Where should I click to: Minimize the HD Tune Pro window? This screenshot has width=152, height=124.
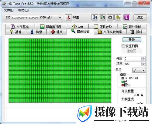[x=128, y=3]
